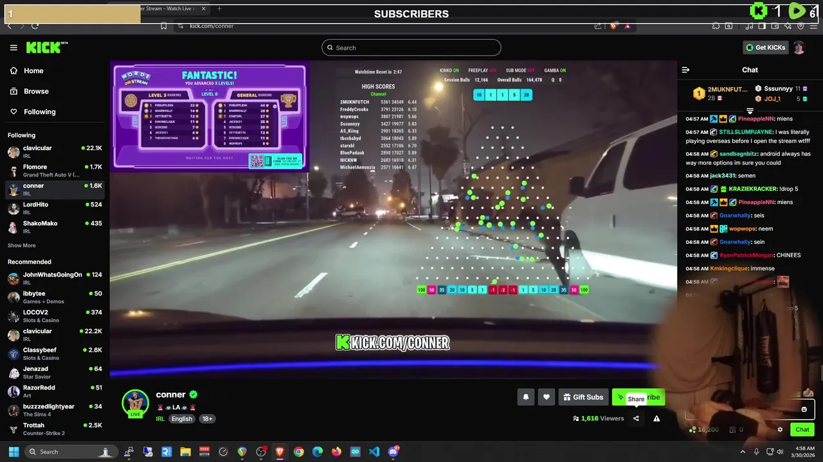
Task: Select conner in Following list
Action: coord(55,189)
